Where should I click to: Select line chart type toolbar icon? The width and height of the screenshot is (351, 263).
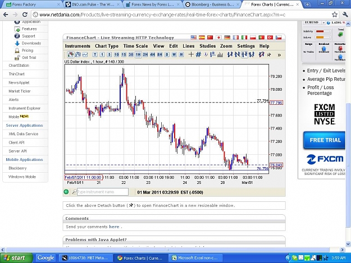(85, 54)
